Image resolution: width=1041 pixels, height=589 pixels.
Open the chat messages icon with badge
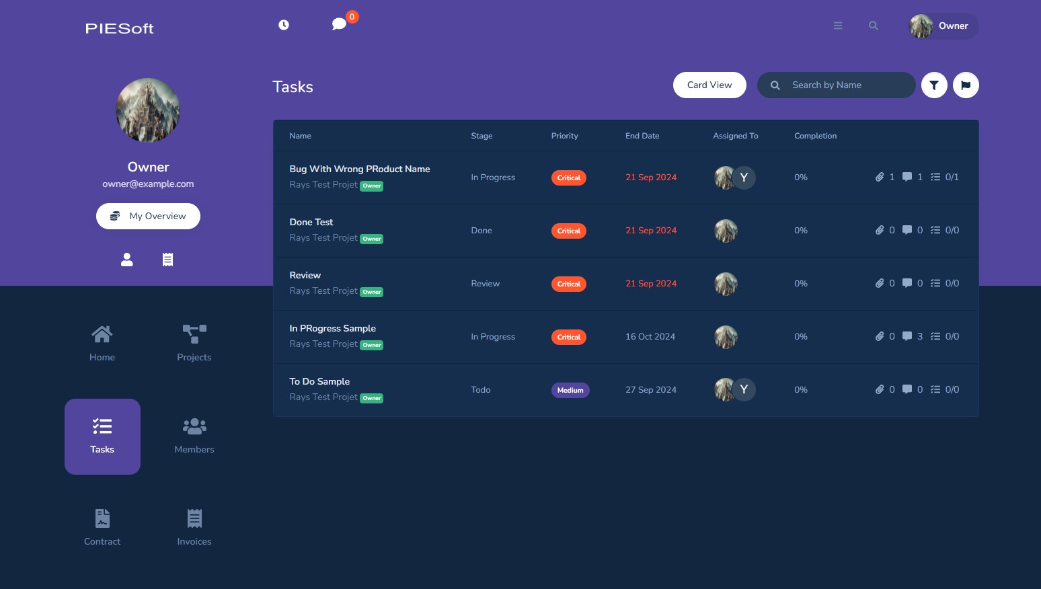point(340,24)
